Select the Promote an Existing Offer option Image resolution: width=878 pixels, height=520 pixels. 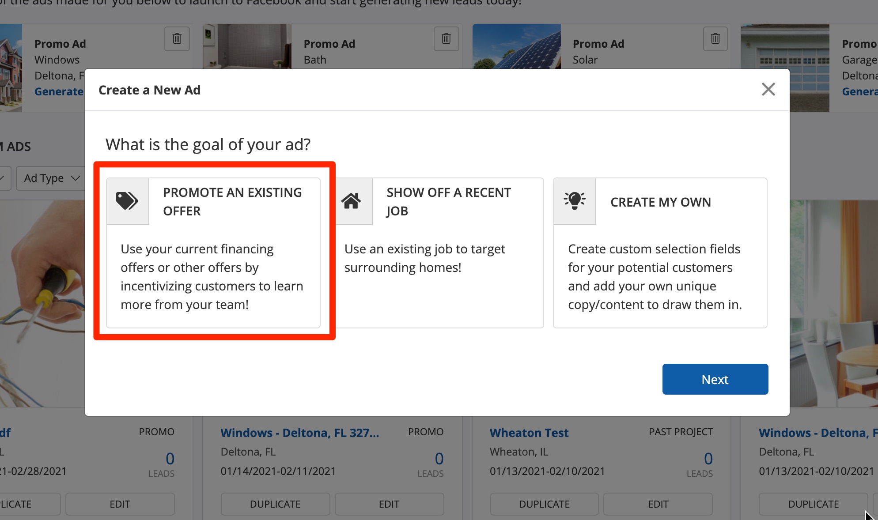tap(213, 252)
